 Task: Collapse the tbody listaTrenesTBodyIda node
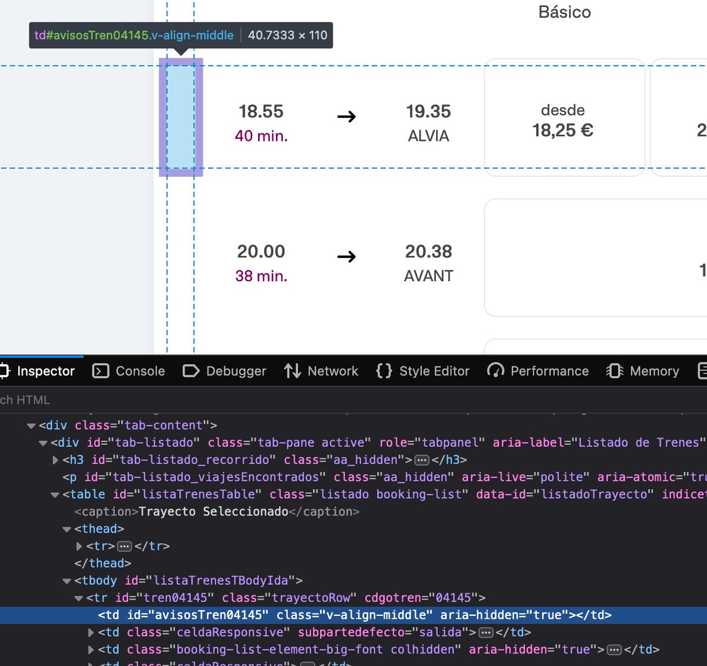pyautogui.click(x=67, y=581)
